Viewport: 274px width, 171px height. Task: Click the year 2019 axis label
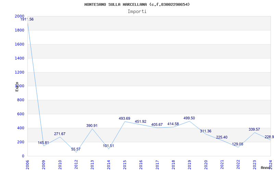(x=190, y=165)
